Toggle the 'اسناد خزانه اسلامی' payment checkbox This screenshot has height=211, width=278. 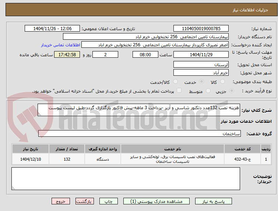[x=179, y=90]
